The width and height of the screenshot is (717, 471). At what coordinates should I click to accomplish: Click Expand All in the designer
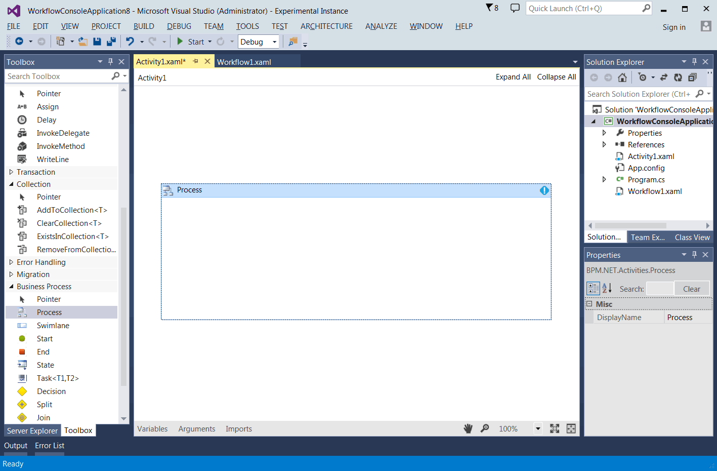(x=513, y=77)
